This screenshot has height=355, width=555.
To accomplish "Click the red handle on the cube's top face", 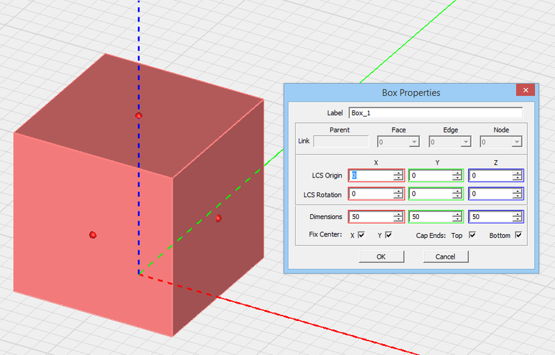I will (x=139, y=115).
